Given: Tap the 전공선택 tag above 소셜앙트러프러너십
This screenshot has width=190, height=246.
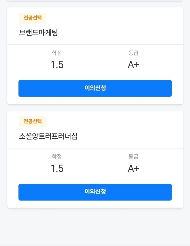Looking at the screenshot, I should 32,122.
